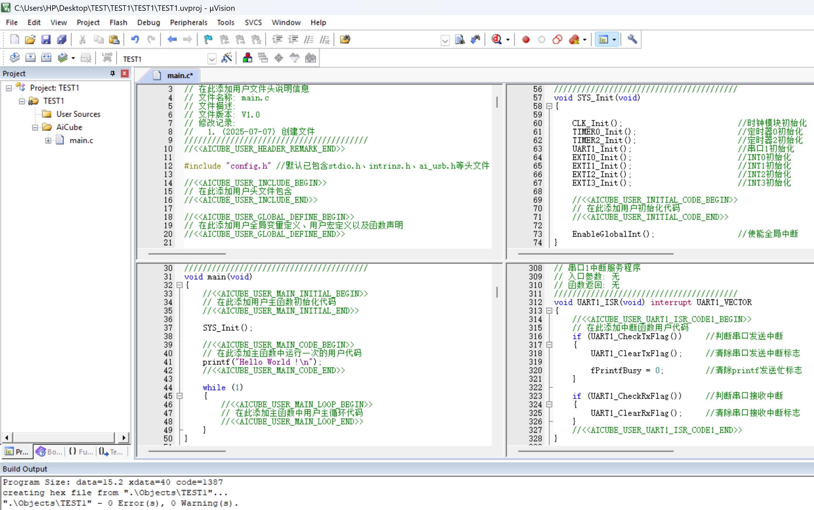Open the Peripherals menu
This screenshot has width=814, height=510.
point(189,22)
